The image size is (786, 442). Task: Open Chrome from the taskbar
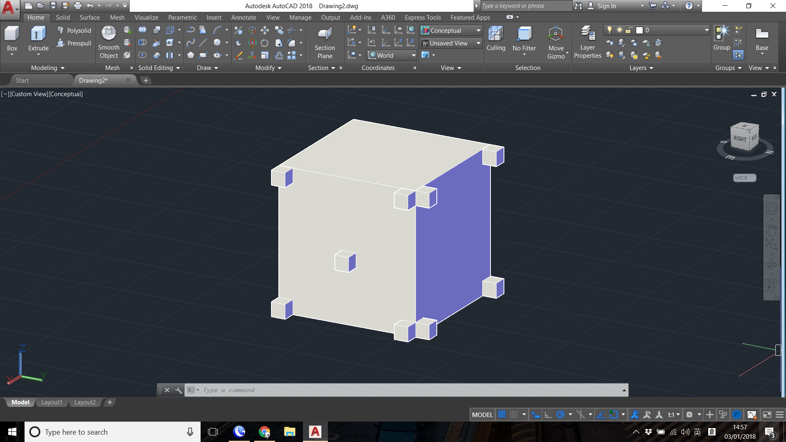pyautogui.click(x=264, y=432)
